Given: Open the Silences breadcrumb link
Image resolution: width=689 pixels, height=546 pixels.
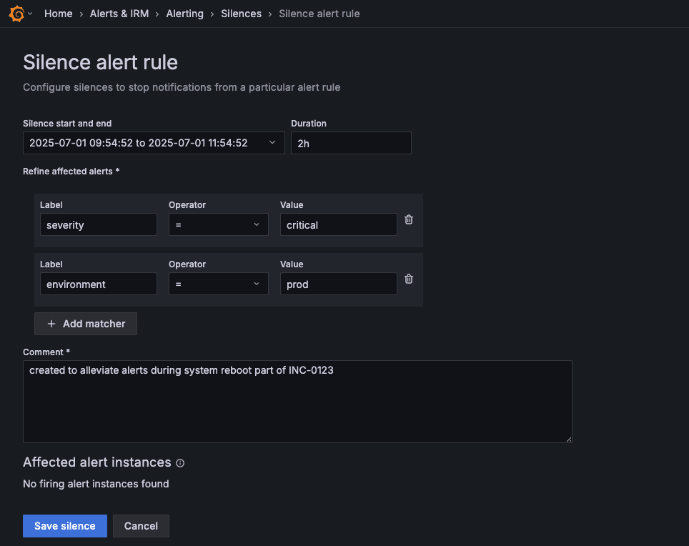Looking at the screenshot, I should pos(241,14).
